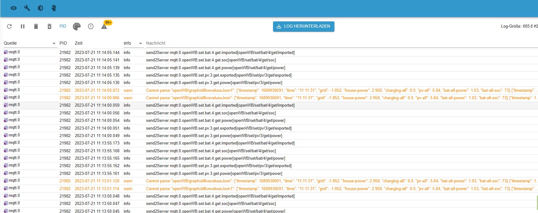Select message of the 11:14:05.135 row

(x=219, y=75)
